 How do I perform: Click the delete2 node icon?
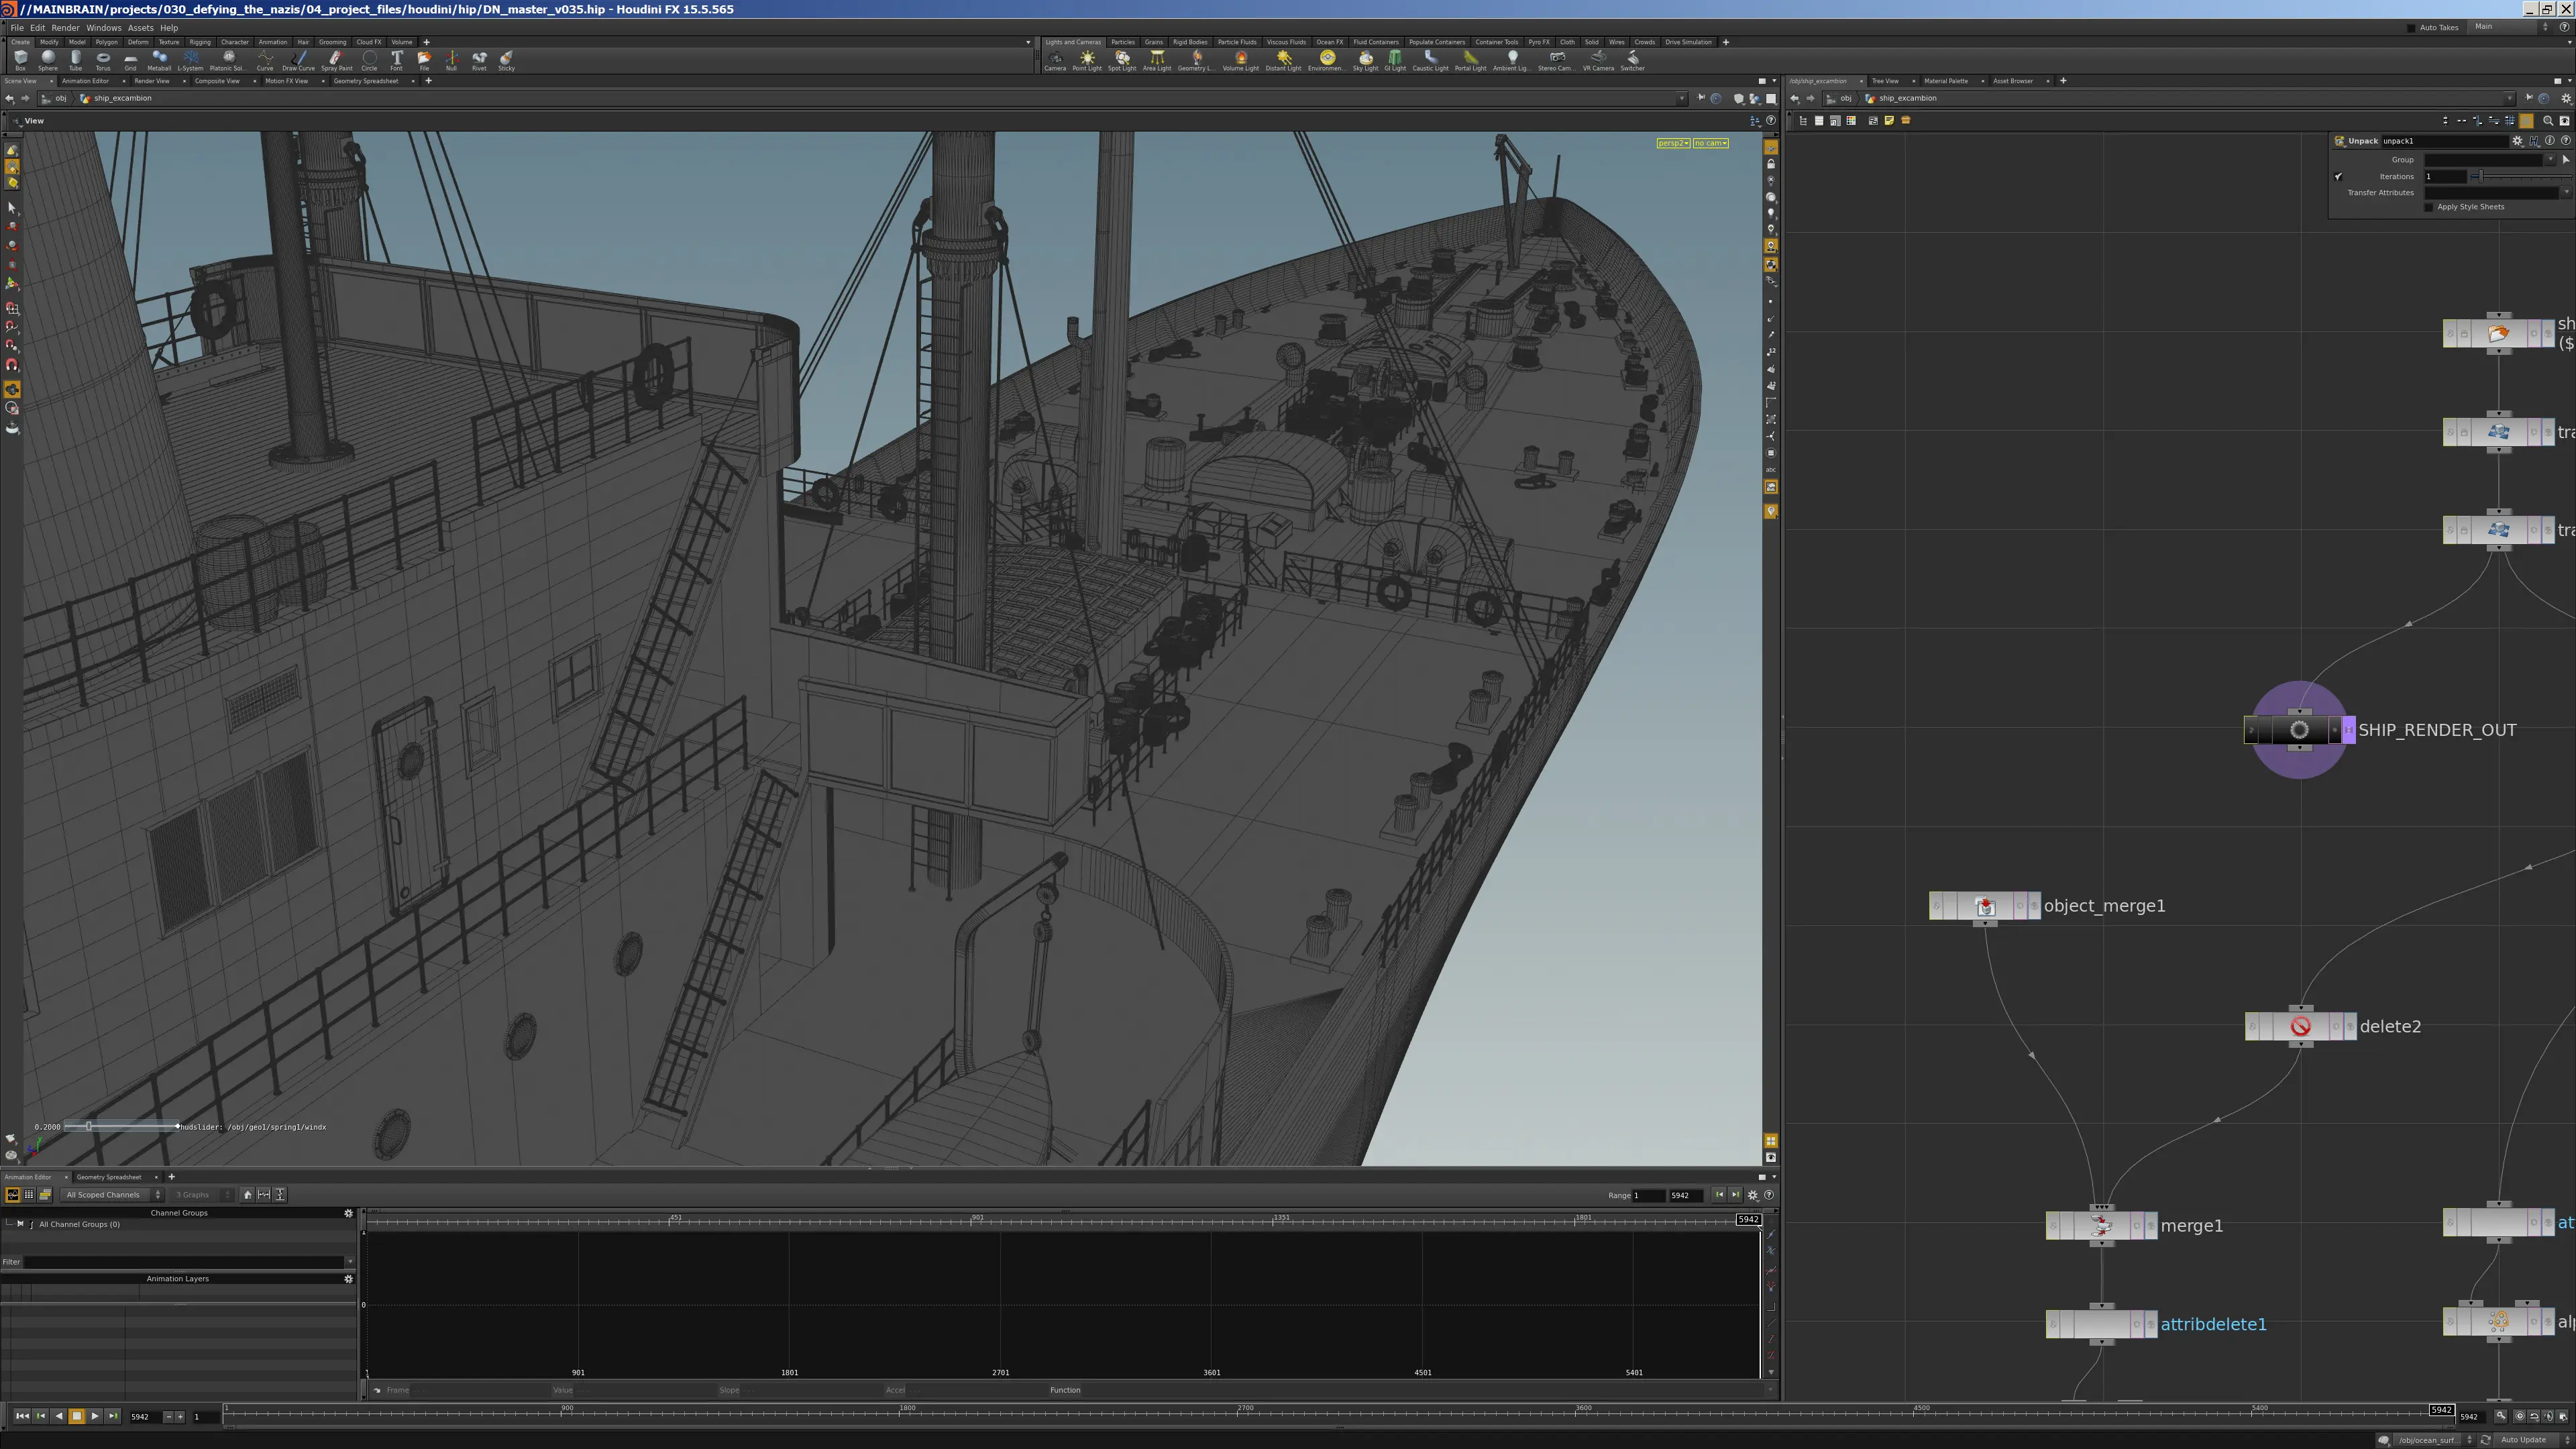tap(2300, 1026)
